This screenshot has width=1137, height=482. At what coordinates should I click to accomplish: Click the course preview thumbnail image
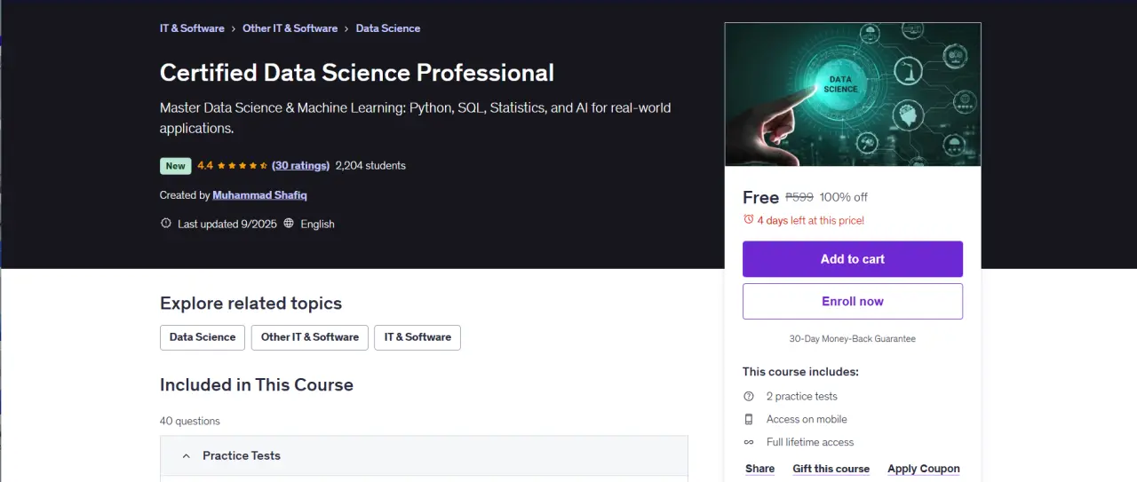pyautogui.click(x=853, y=94)
